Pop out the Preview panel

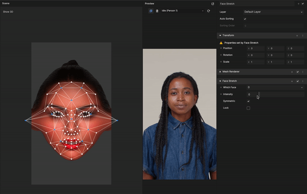pyautogui.click(x=213, y=4)
